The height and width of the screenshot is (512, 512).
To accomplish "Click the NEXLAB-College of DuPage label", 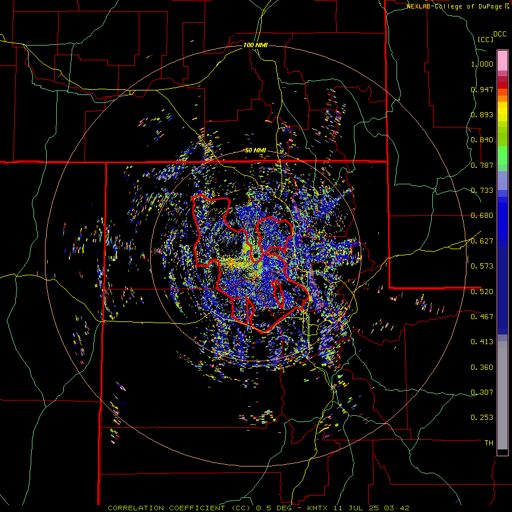I will tap(455, 6).
